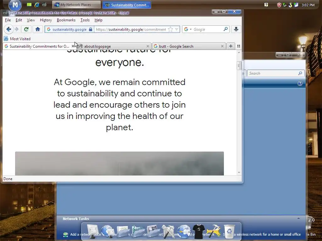The image size is (322, 241).
Task: Switch to the butt - Google Search tab
Action: tap(189, 46)
